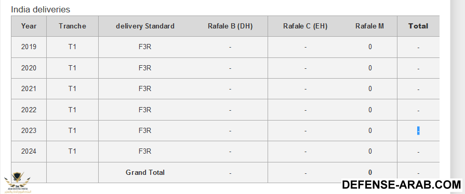Screen dimensions: 465x194
Task: Select the 2024 year cell
Action: 29,152
